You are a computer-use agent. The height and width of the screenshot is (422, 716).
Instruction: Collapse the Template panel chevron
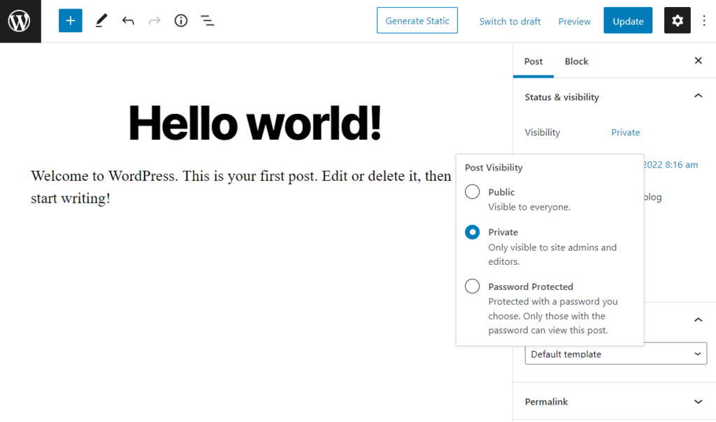(x=699, y=320)
